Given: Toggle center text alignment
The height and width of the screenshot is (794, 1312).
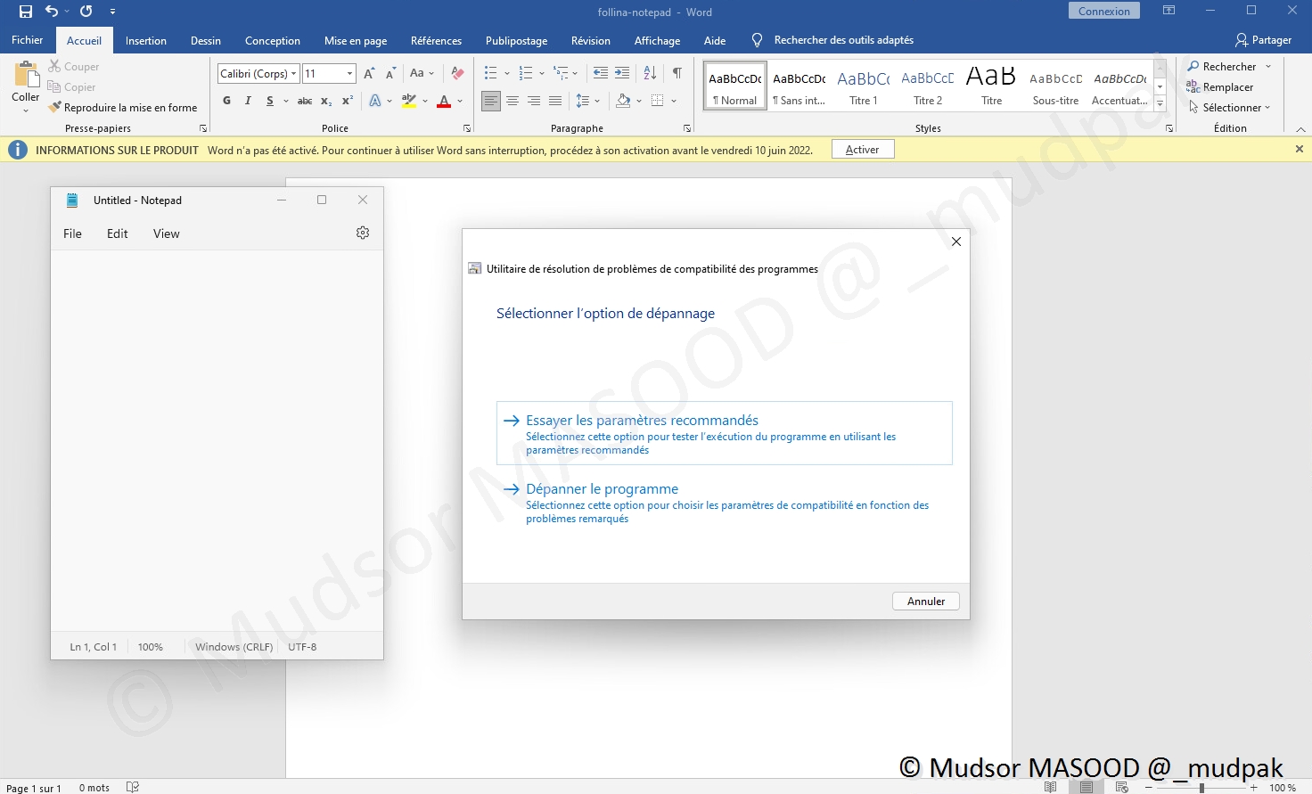Looking at the screenshot, I should pos(512,101).
